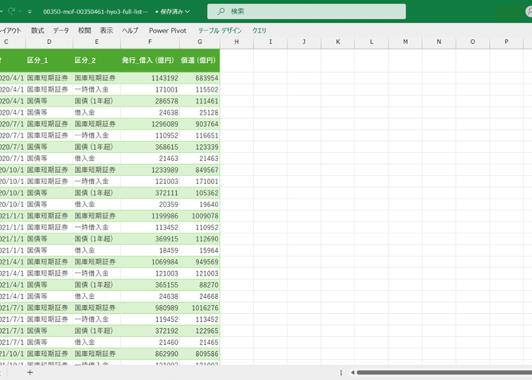The width and height of the screenshot is (532, 380).
Task: Select cell with value 15964
Action: (x=200, y=250)
